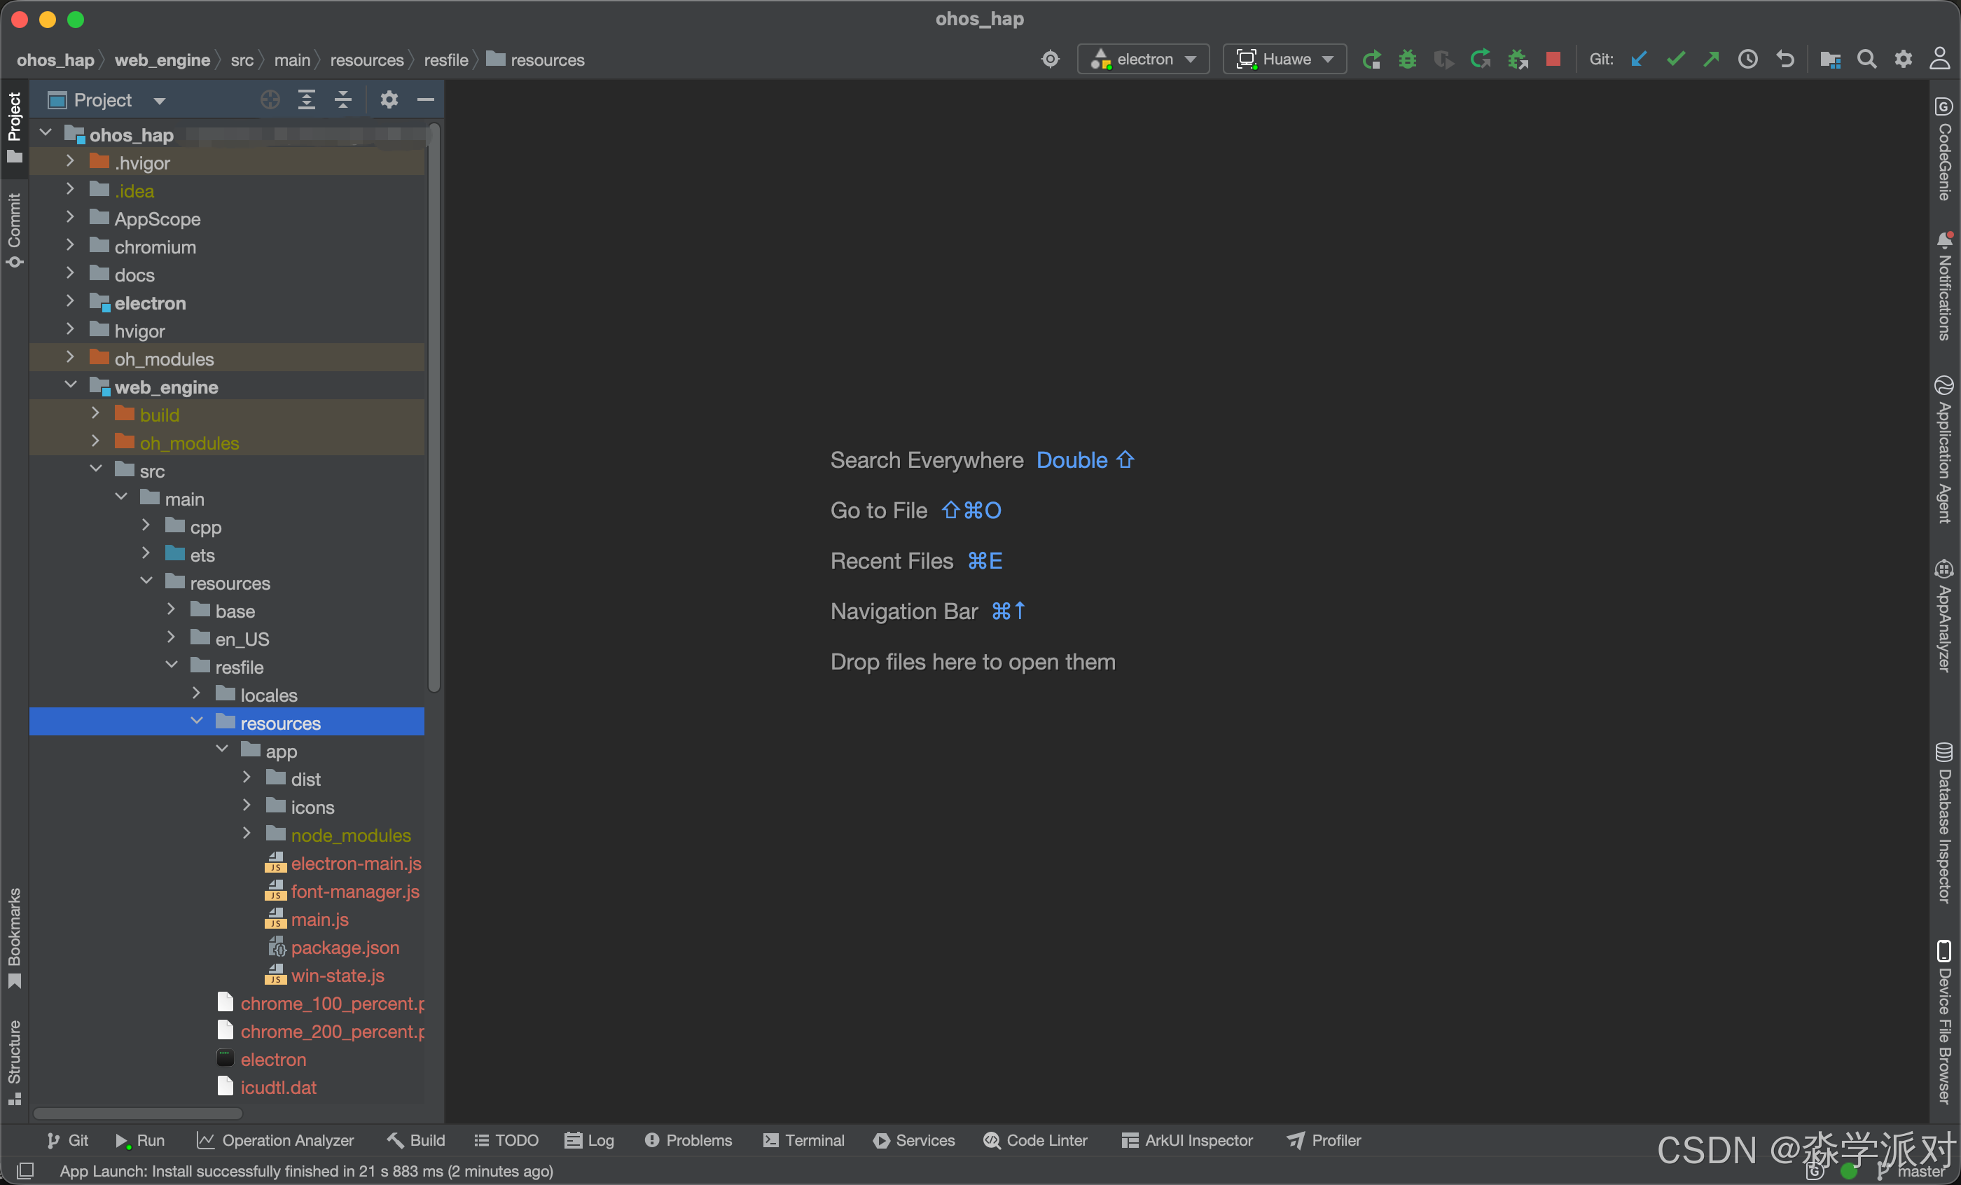1961x1185 pixels.
Task: Toggle tool window bars icon bottom-left
Action: [25, 1172]
